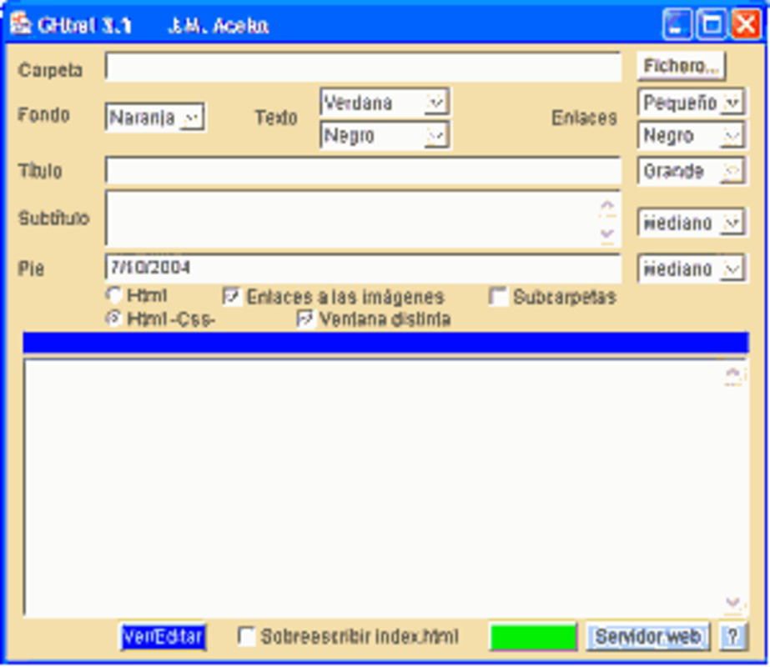Click the blue progress bar

coord(385,343)
